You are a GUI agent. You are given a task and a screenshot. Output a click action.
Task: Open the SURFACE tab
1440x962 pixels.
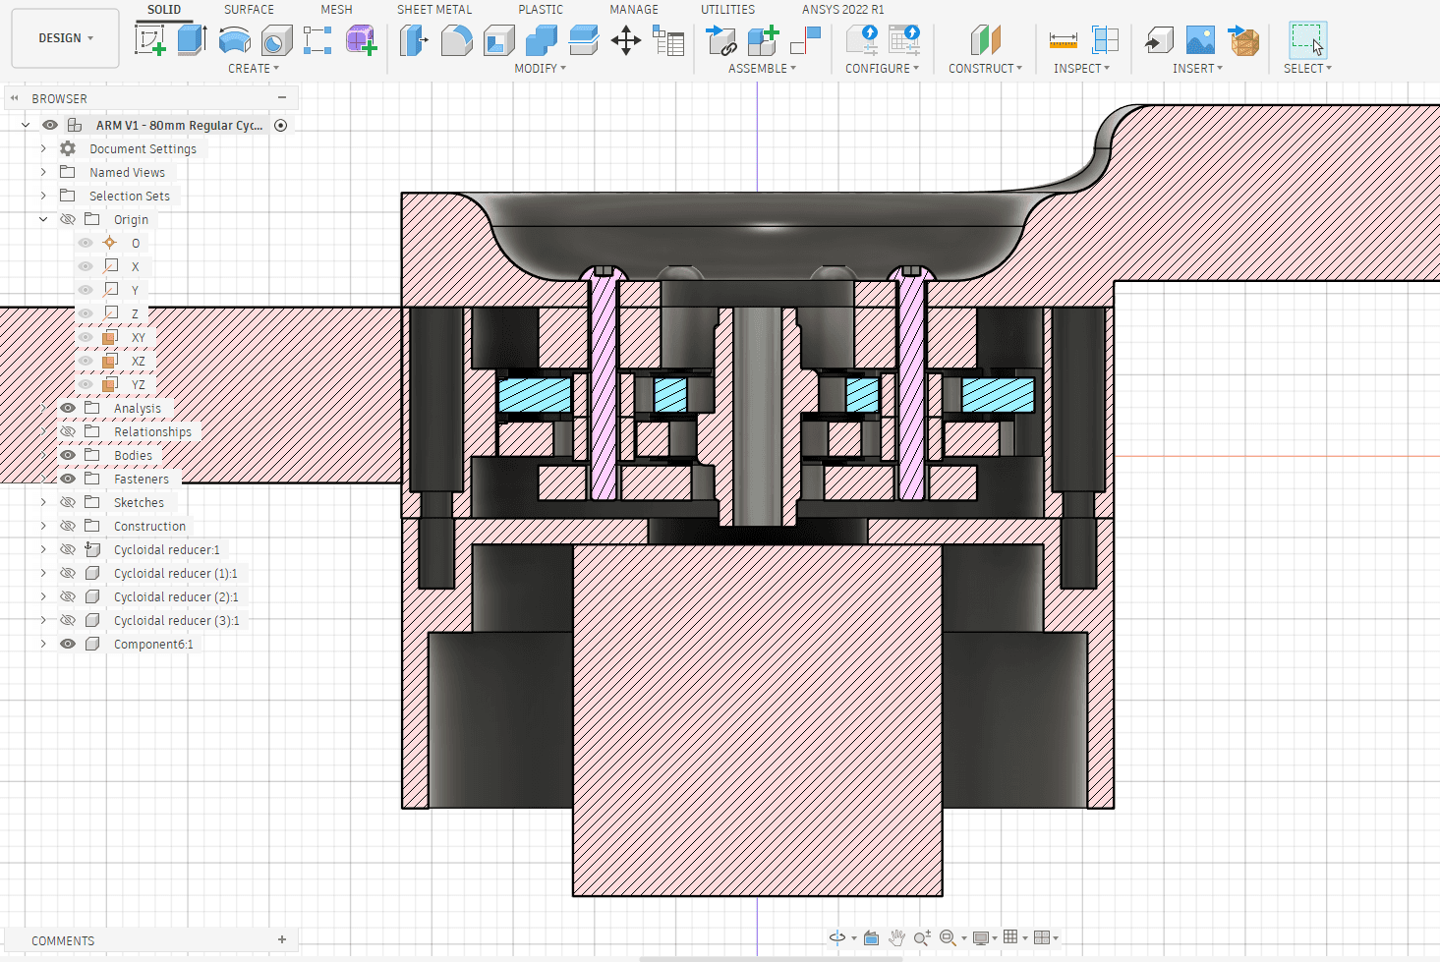[x=249, y=10]
